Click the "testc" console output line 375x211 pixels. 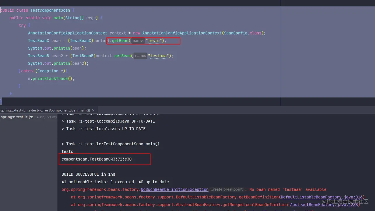pos(67,151)
